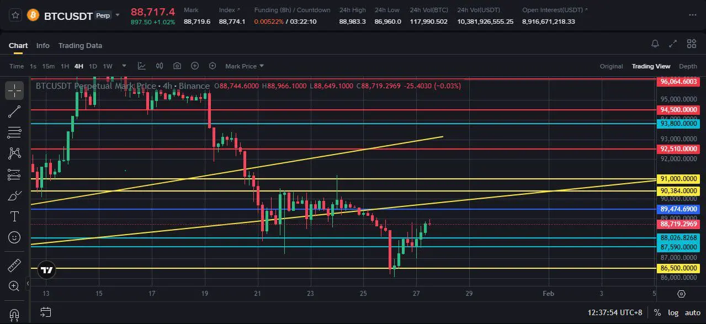706x324 pixels.
Task: Select the Text annotation tool
Action: coord(14,216)
